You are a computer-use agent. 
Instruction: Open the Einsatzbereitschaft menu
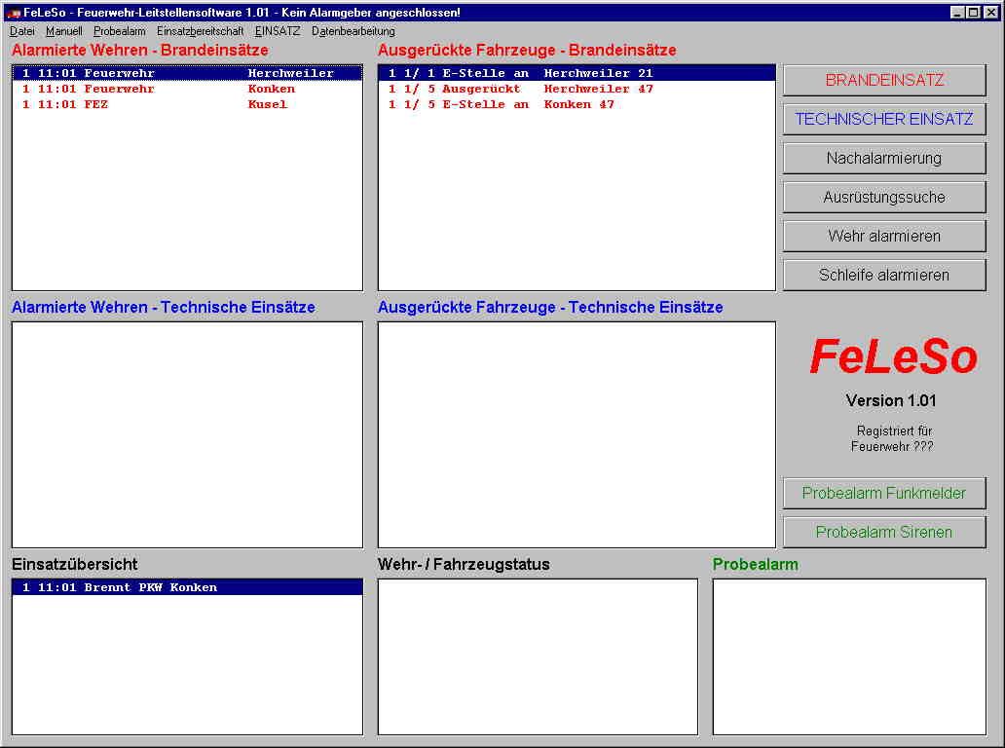pyautogui.click(x=201, y=31)
